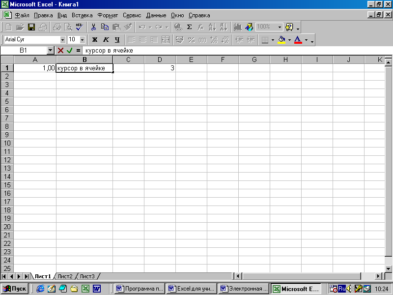Open the Данные menu
This screenshot has width=393, height=295.
pos(156,15)
